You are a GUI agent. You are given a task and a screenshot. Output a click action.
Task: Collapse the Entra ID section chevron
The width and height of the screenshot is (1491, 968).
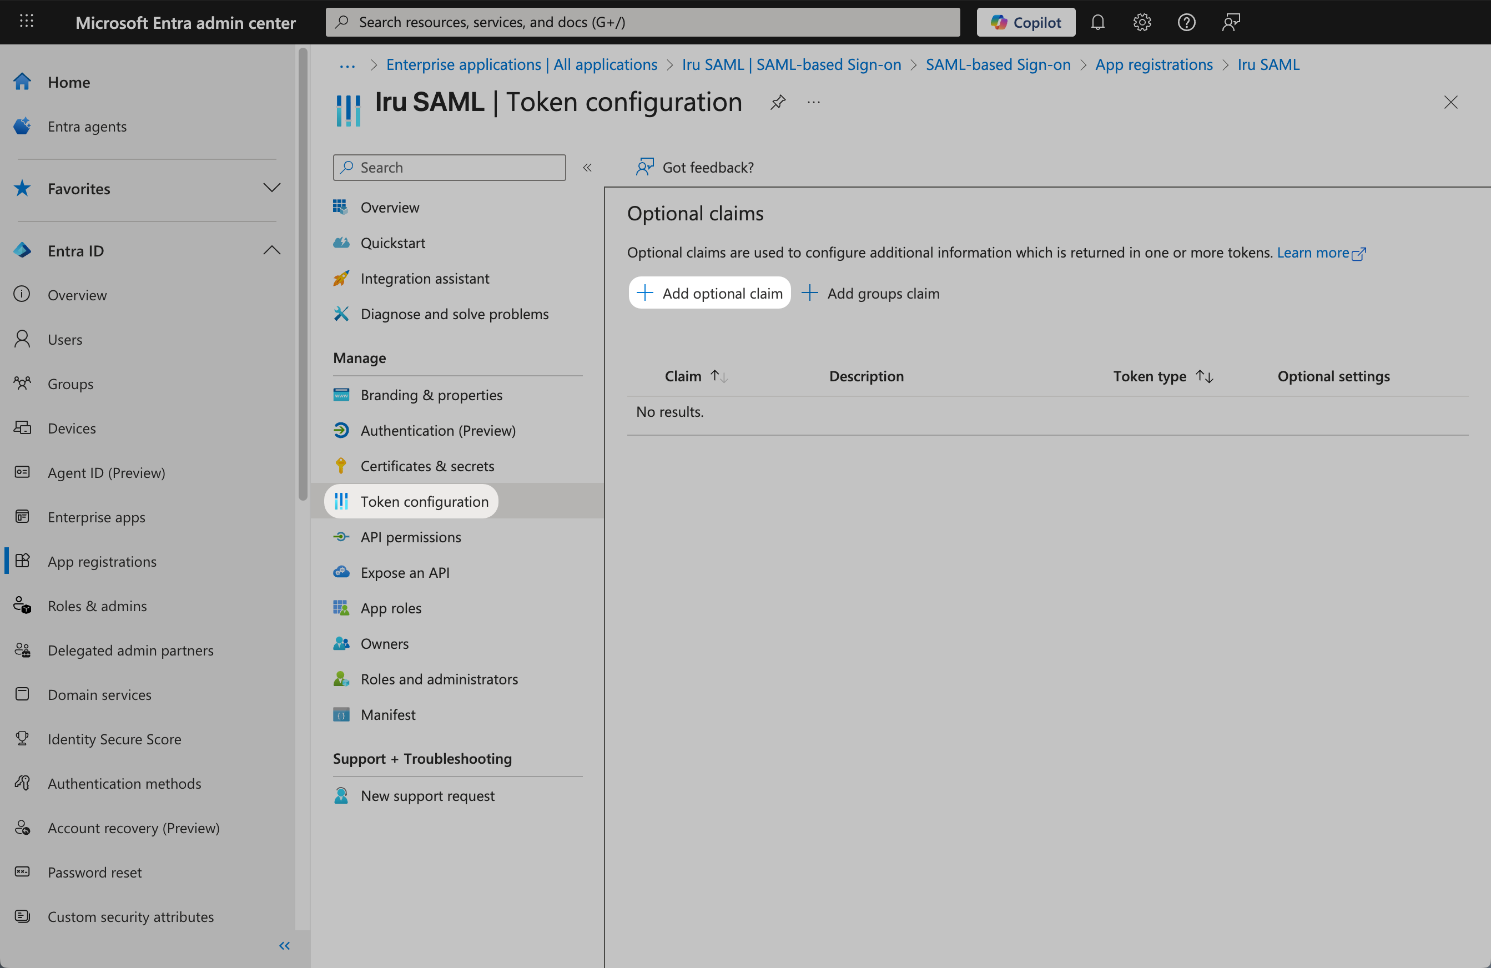click(x=272, y=251)
